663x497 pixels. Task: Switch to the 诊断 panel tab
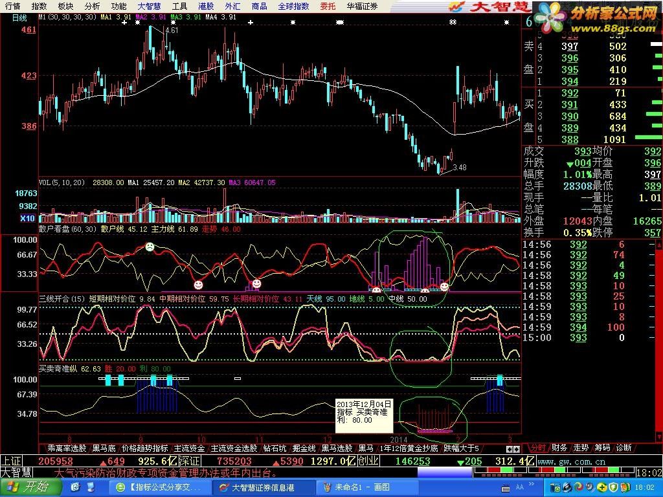coord(624,447)
